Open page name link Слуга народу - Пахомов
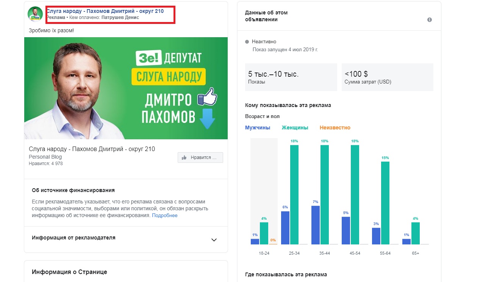 [105, 11]
